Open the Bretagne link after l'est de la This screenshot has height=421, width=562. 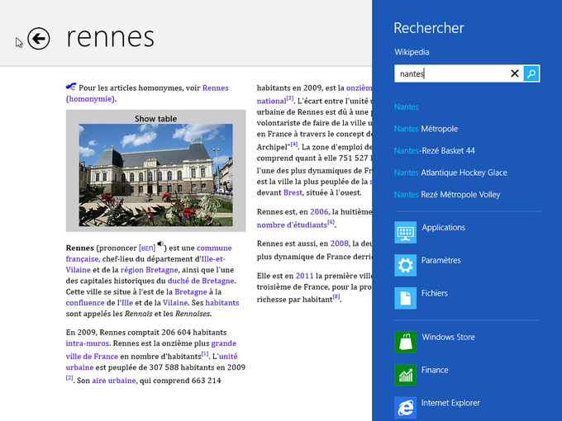coord(191,292)
